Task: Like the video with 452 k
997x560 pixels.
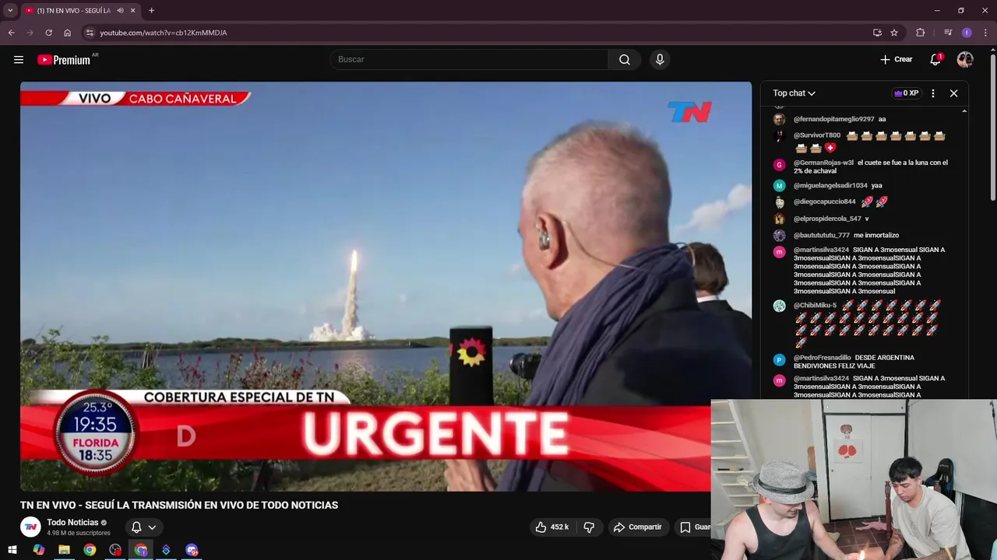Action: pyautogui.click(x=551, y=527)
